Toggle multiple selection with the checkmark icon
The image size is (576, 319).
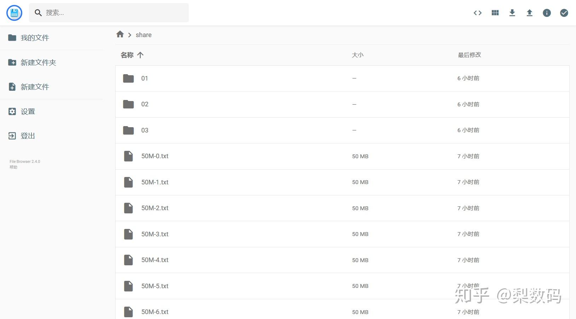[x=564, y=13]
